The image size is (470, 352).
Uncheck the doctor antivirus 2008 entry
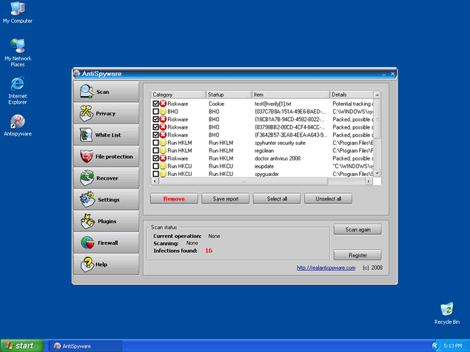click(155, 158)
